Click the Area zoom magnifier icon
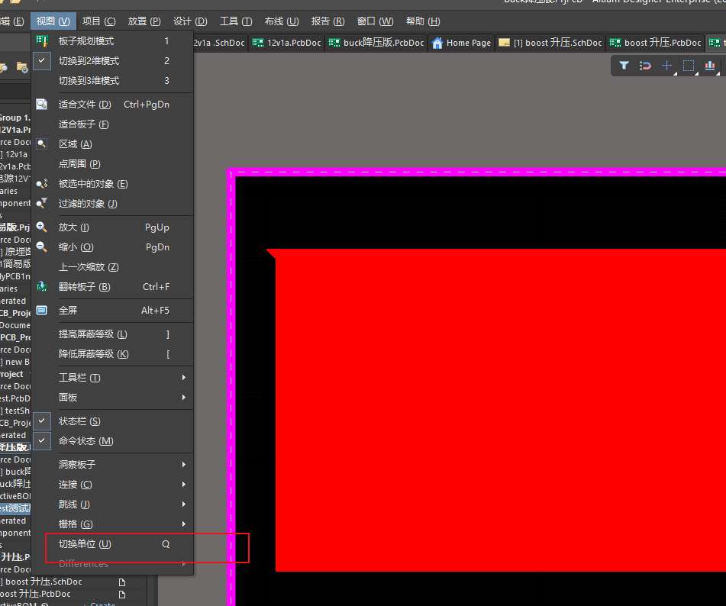The image size is (726, 606). pos(42,144)
